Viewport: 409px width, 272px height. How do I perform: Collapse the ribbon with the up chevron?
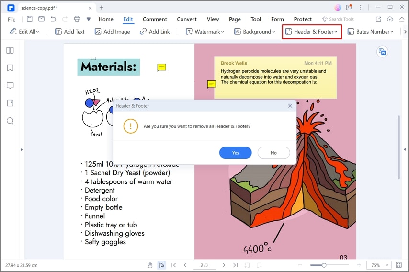click(402, 19)
